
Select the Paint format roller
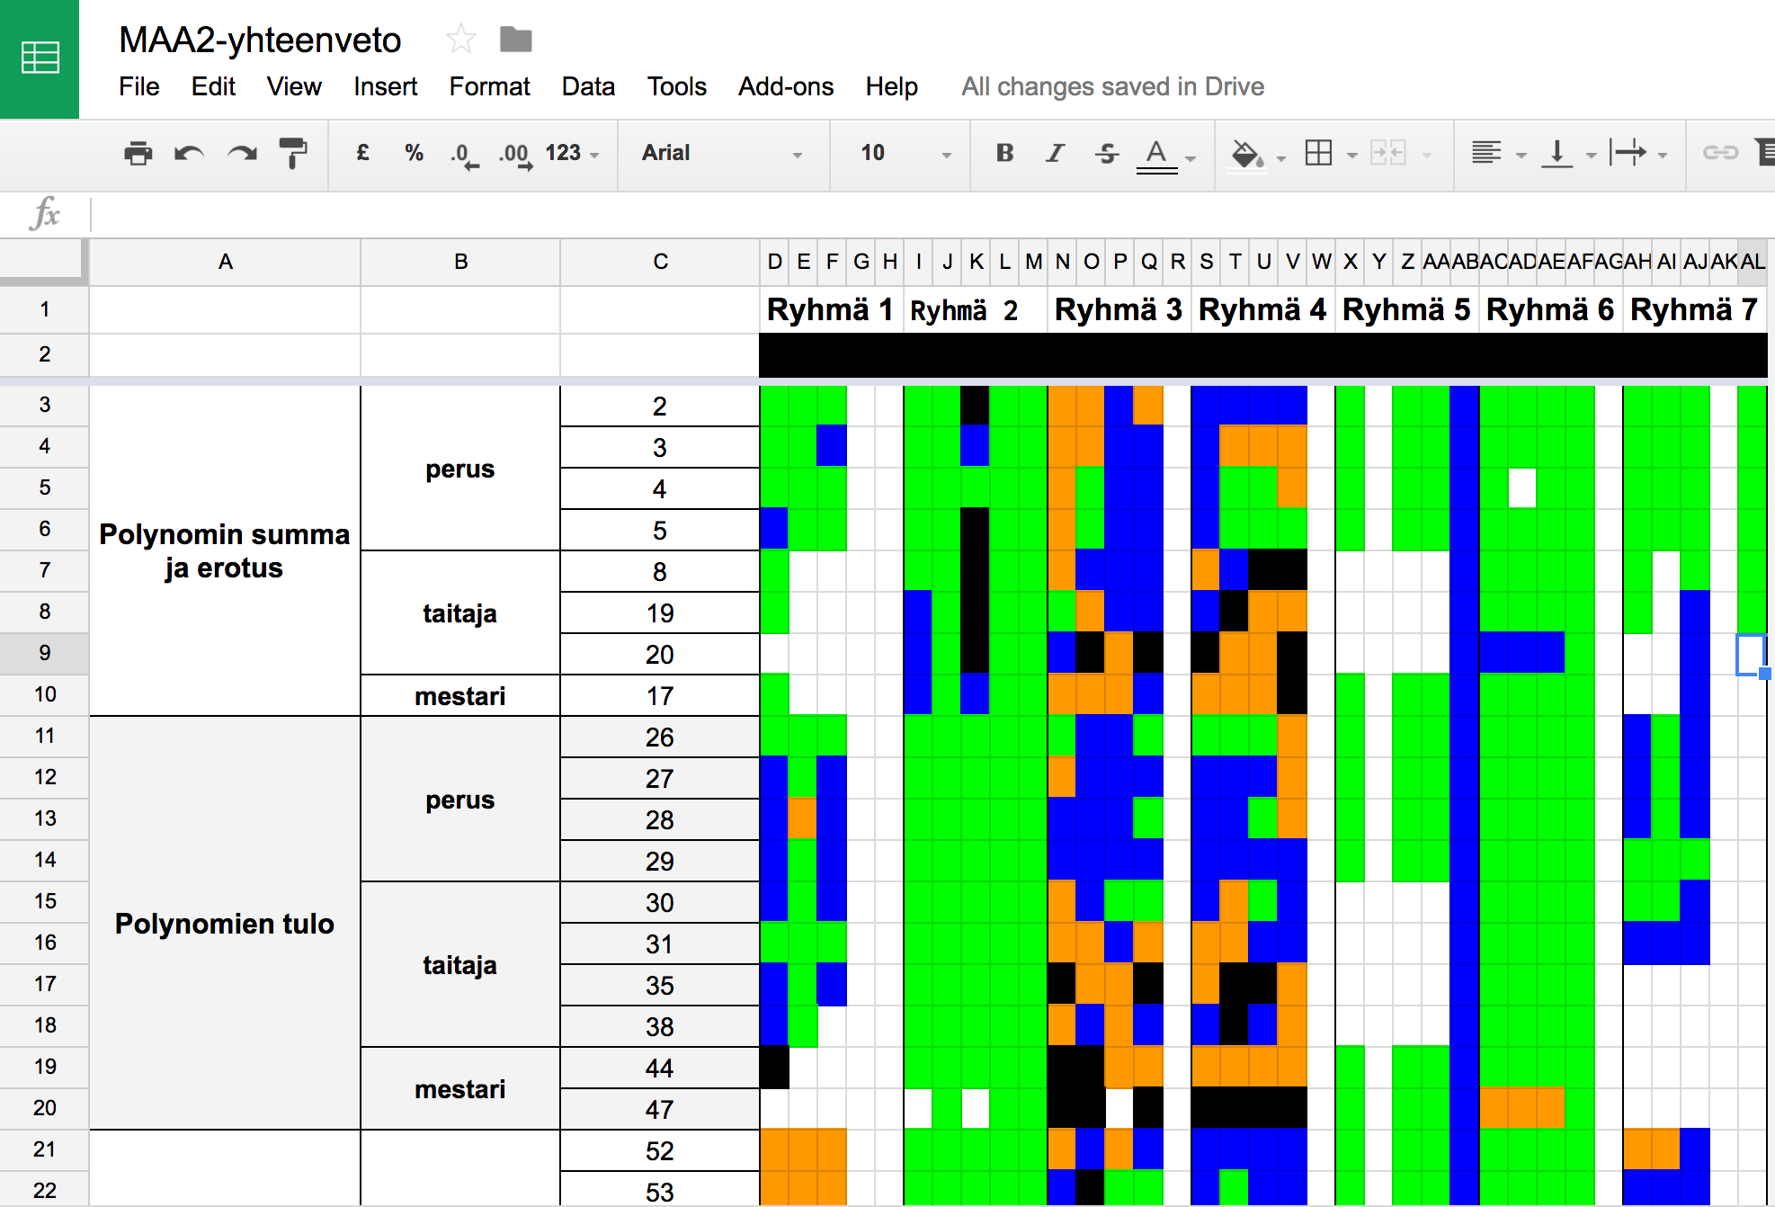click(293, 154)
